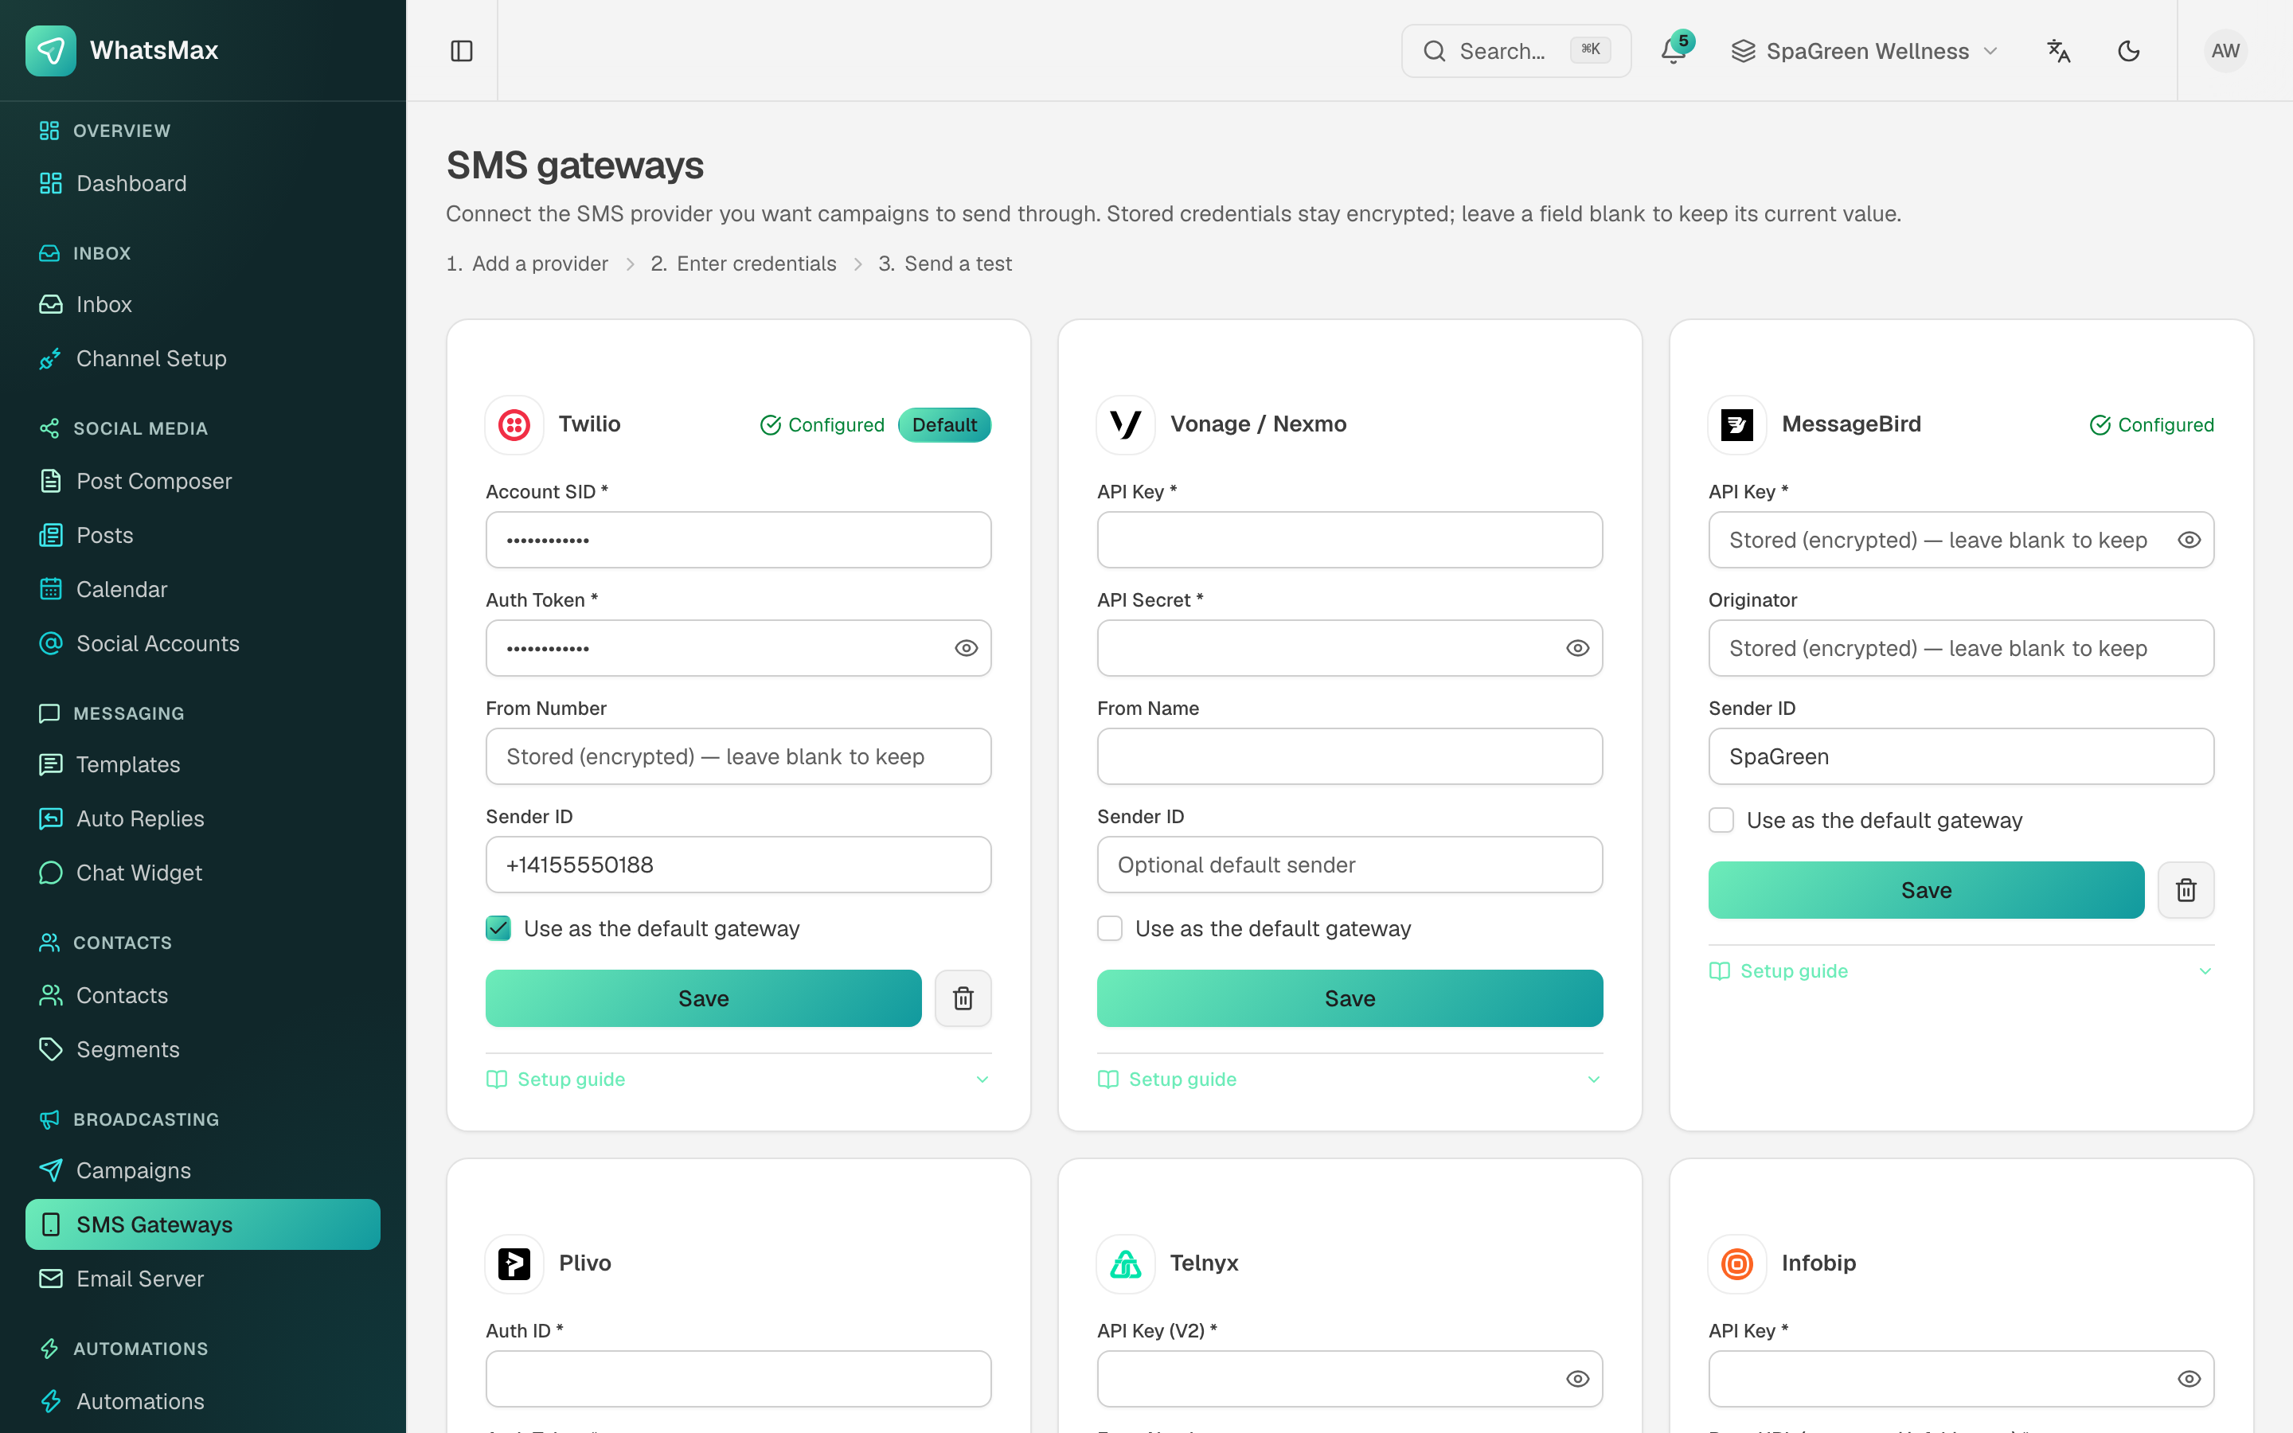Click the Telnyx provider logo
Screen dimensions: 2293x1433
[1126, 1263]
